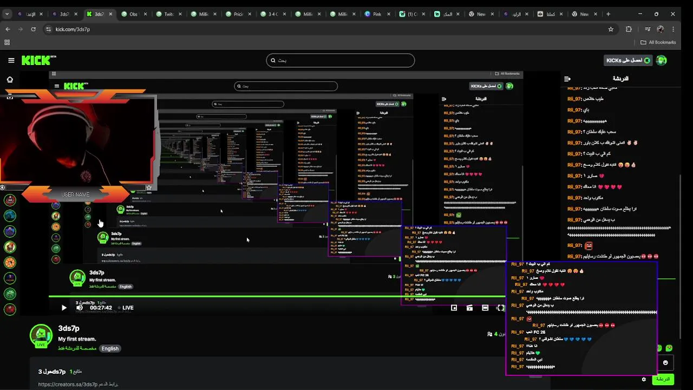Mute the stream volume
The image size is (693, 390).
80,308
